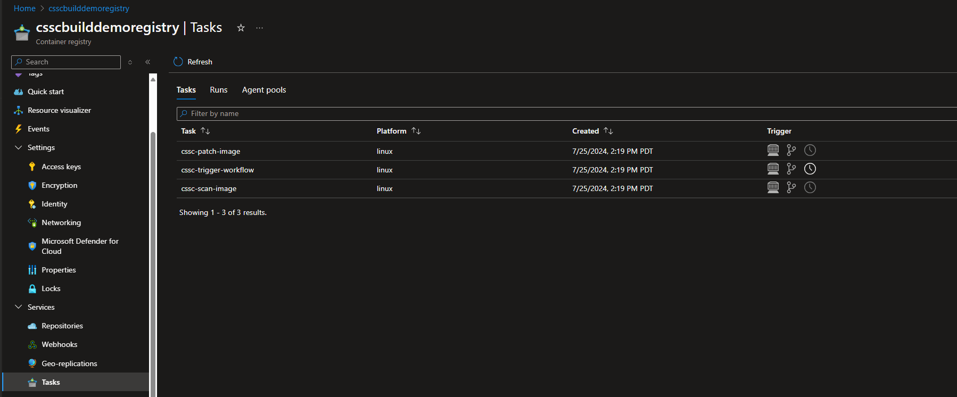The width and height of the screenshot is (957, 397).
Task: Click the Identity key icon
Action: (x=32, y=204)
